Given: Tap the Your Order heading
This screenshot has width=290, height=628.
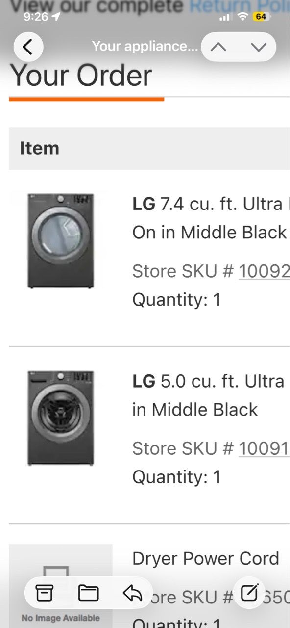Looking at the screenshot, I should 81,75.
